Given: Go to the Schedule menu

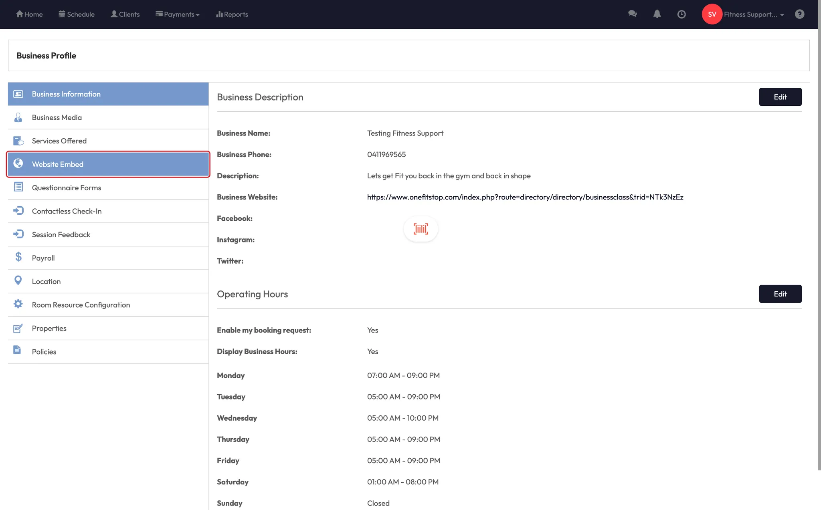Looking at the screenshot, I should [77, 14].
